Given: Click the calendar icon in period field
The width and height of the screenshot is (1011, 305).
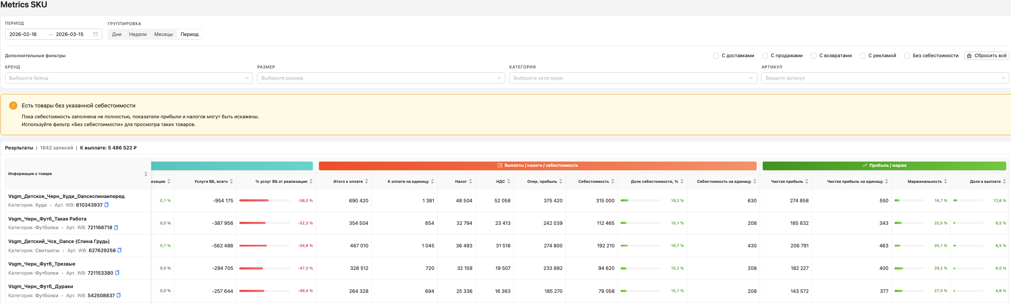Looking at the screenshot, I should coord(95,34).
